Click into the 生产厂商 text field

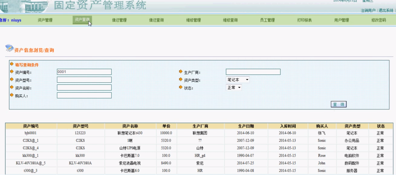click(x=253, y=72)
